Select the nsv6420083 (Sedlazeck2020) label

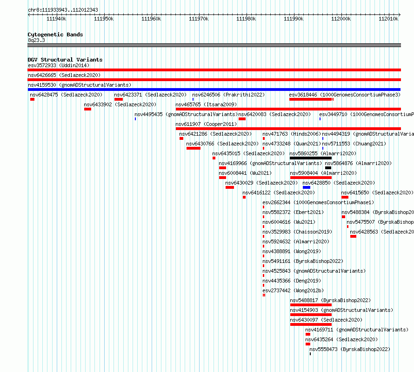(274, 114)
